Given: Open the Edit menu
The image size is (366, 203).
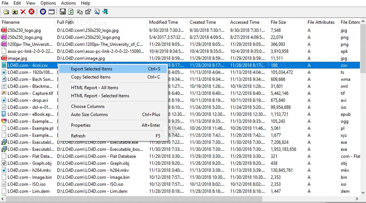Looking at the screenshot, I should [x=17, y=3].
